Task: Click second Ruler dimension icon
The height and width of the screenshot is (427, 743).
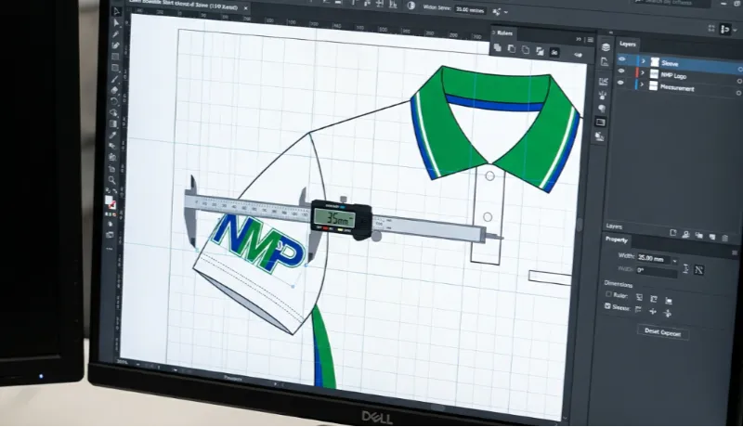Action: tap(654, 299)
